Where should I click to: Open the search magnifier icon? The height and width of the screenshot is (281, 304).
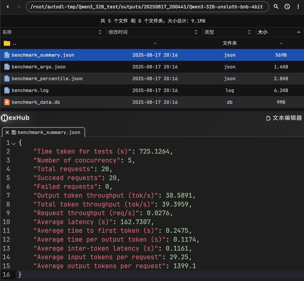pyautogui.click(x=276, y=7)
